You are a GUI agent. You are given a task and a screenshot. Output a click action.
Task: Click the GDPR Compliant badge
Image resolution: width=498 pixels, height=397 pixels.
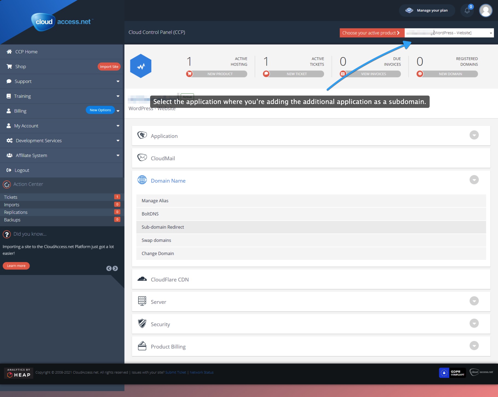pyautogui.click(x=452, y=373)
